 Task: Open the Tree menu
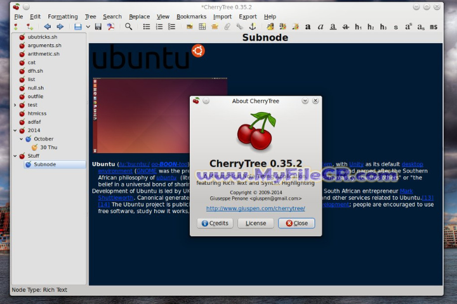pyautogui.click(x=90, y=17)
